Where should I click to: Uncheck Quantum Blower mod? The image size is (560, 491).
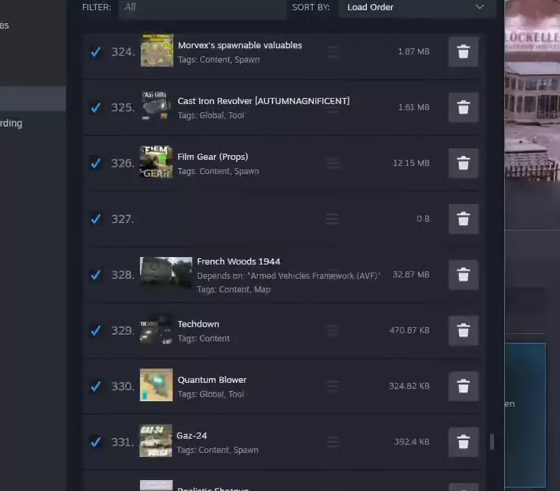(x=95, y=386)
